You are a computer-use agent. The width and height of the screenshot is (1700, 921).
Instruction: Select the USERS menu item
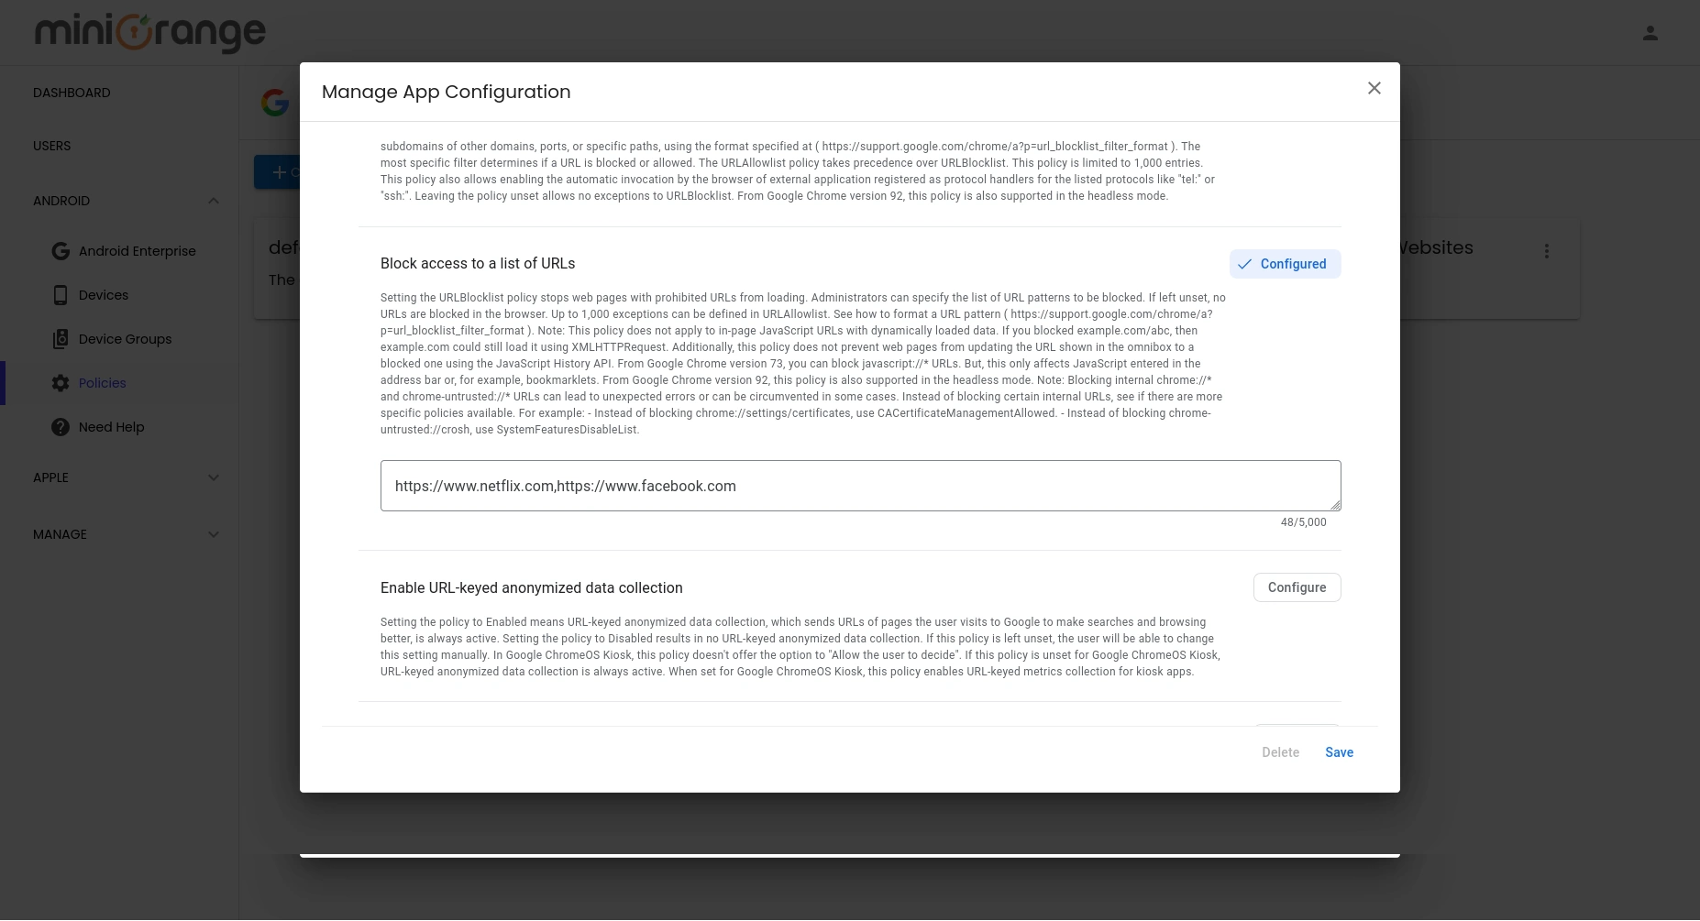[x=51, y=145]
